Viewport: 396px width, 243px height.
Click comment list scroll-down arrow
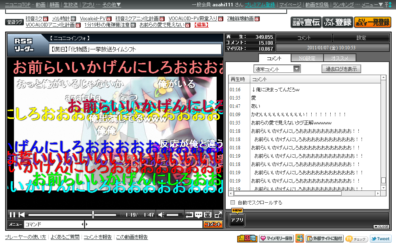click(383, 188)
